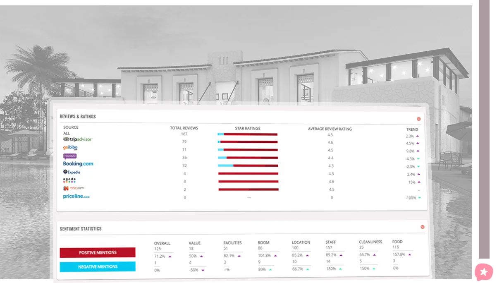This screenshot has width=497, height=283.
Task: Click the priceline.com link
Action: point(76,196)
